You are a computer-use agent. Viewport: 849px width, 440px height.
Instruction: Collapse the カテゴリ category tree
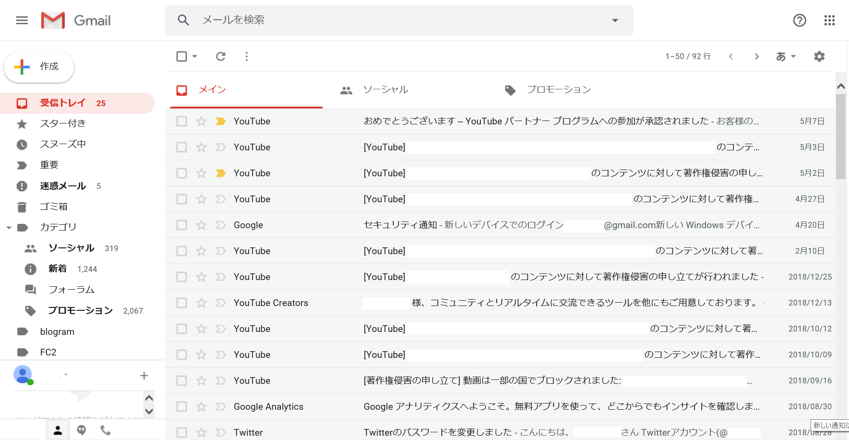pyautogui.click(x=9, y=228)
